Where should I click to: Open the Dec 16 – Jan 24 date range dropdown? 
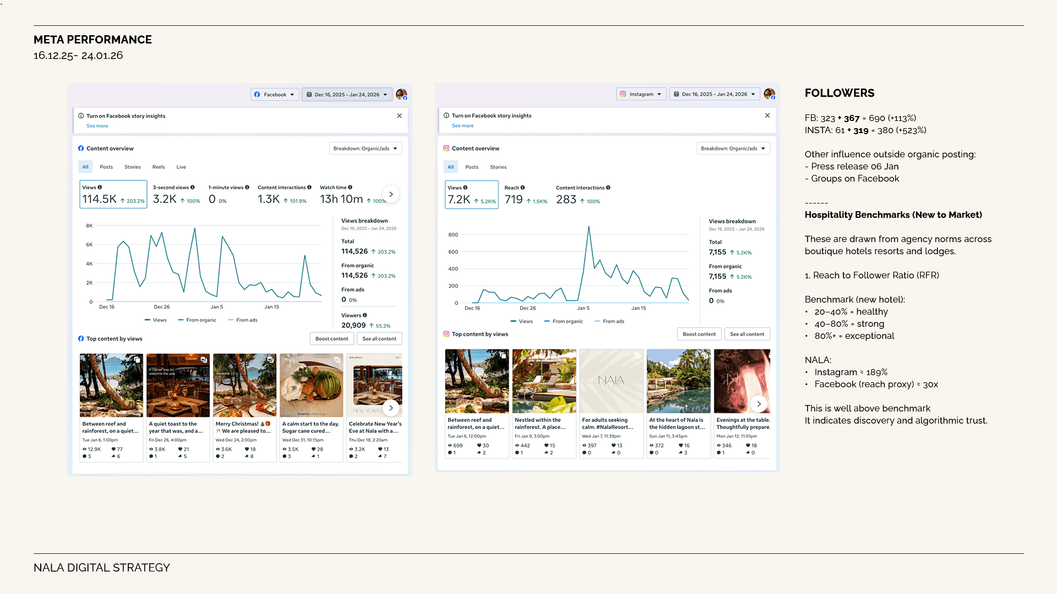346,94
